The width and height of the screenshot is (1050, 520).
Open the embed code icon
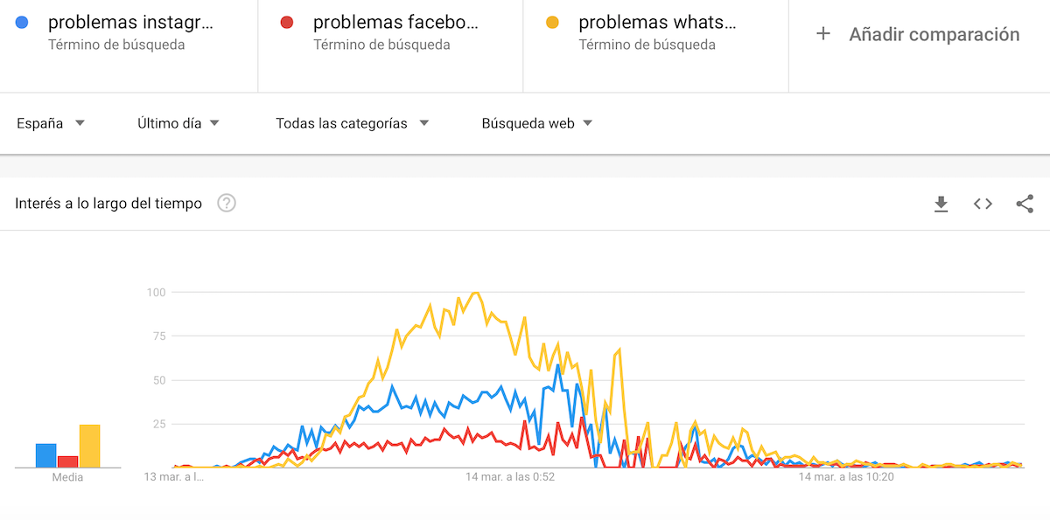pos(983,204)
